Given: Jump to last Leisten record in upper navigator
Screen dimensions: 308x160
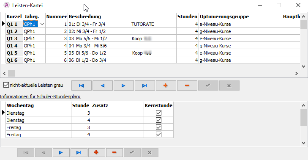Looking at the screenshot, I should [x=145, y=86].
